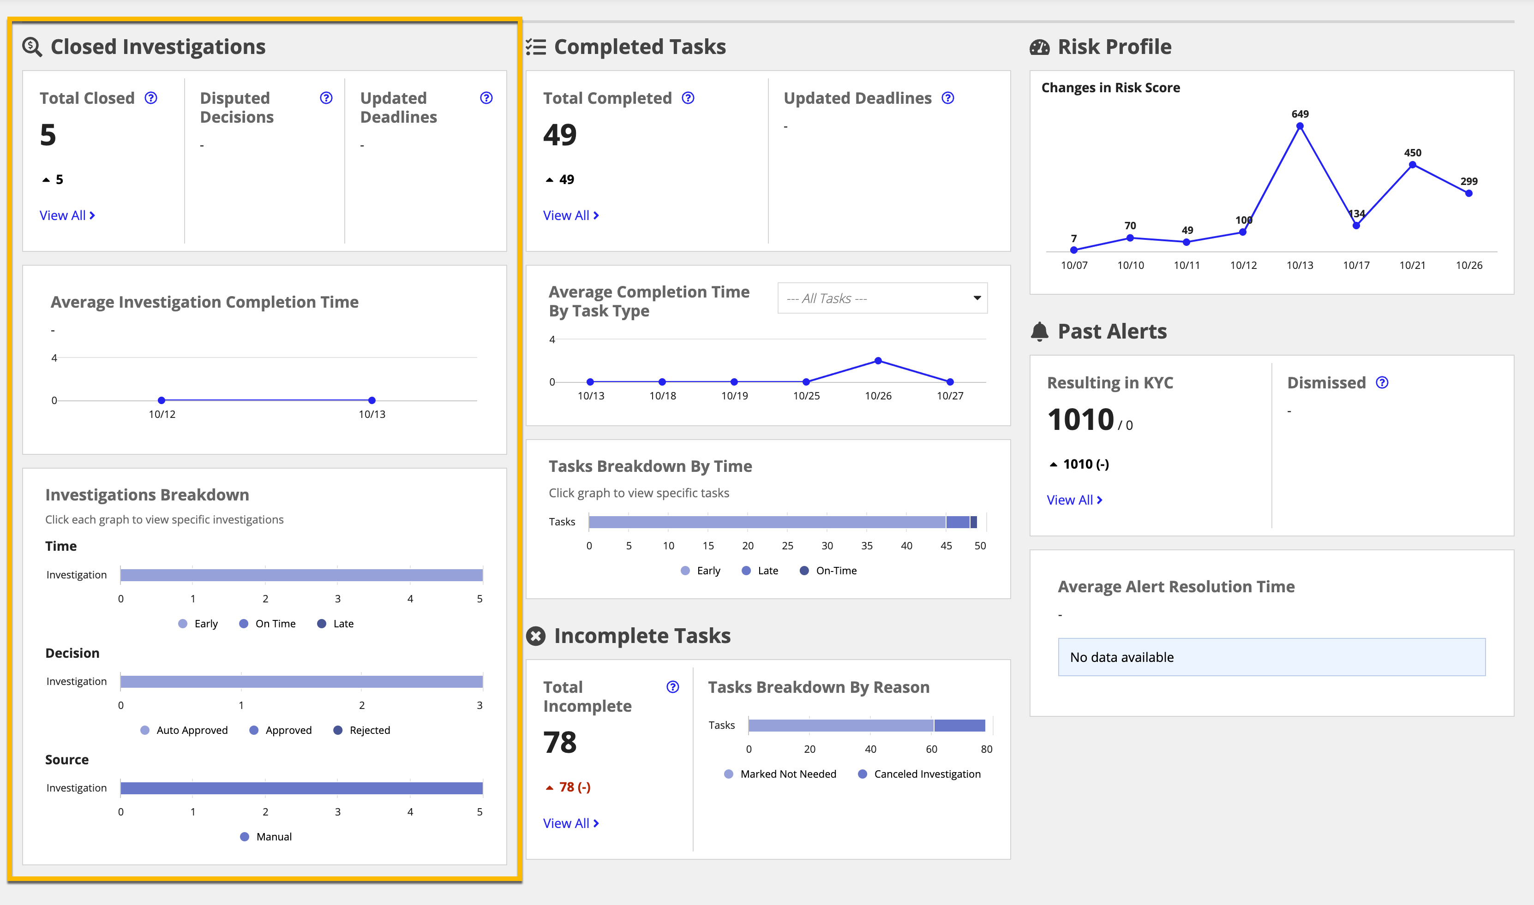
Task: Open help for Closed Investigations Updated Deadlines
Action: (486, 98)
